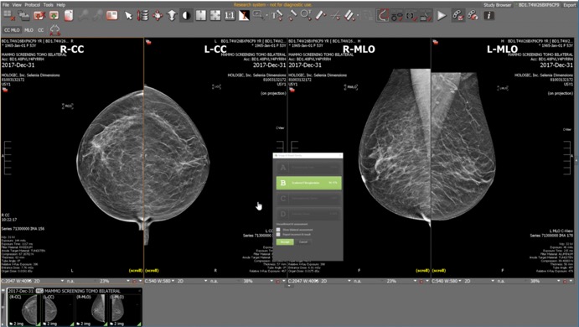
Task: Select the L-MLO thumbnail
Action: click(125, 310)
